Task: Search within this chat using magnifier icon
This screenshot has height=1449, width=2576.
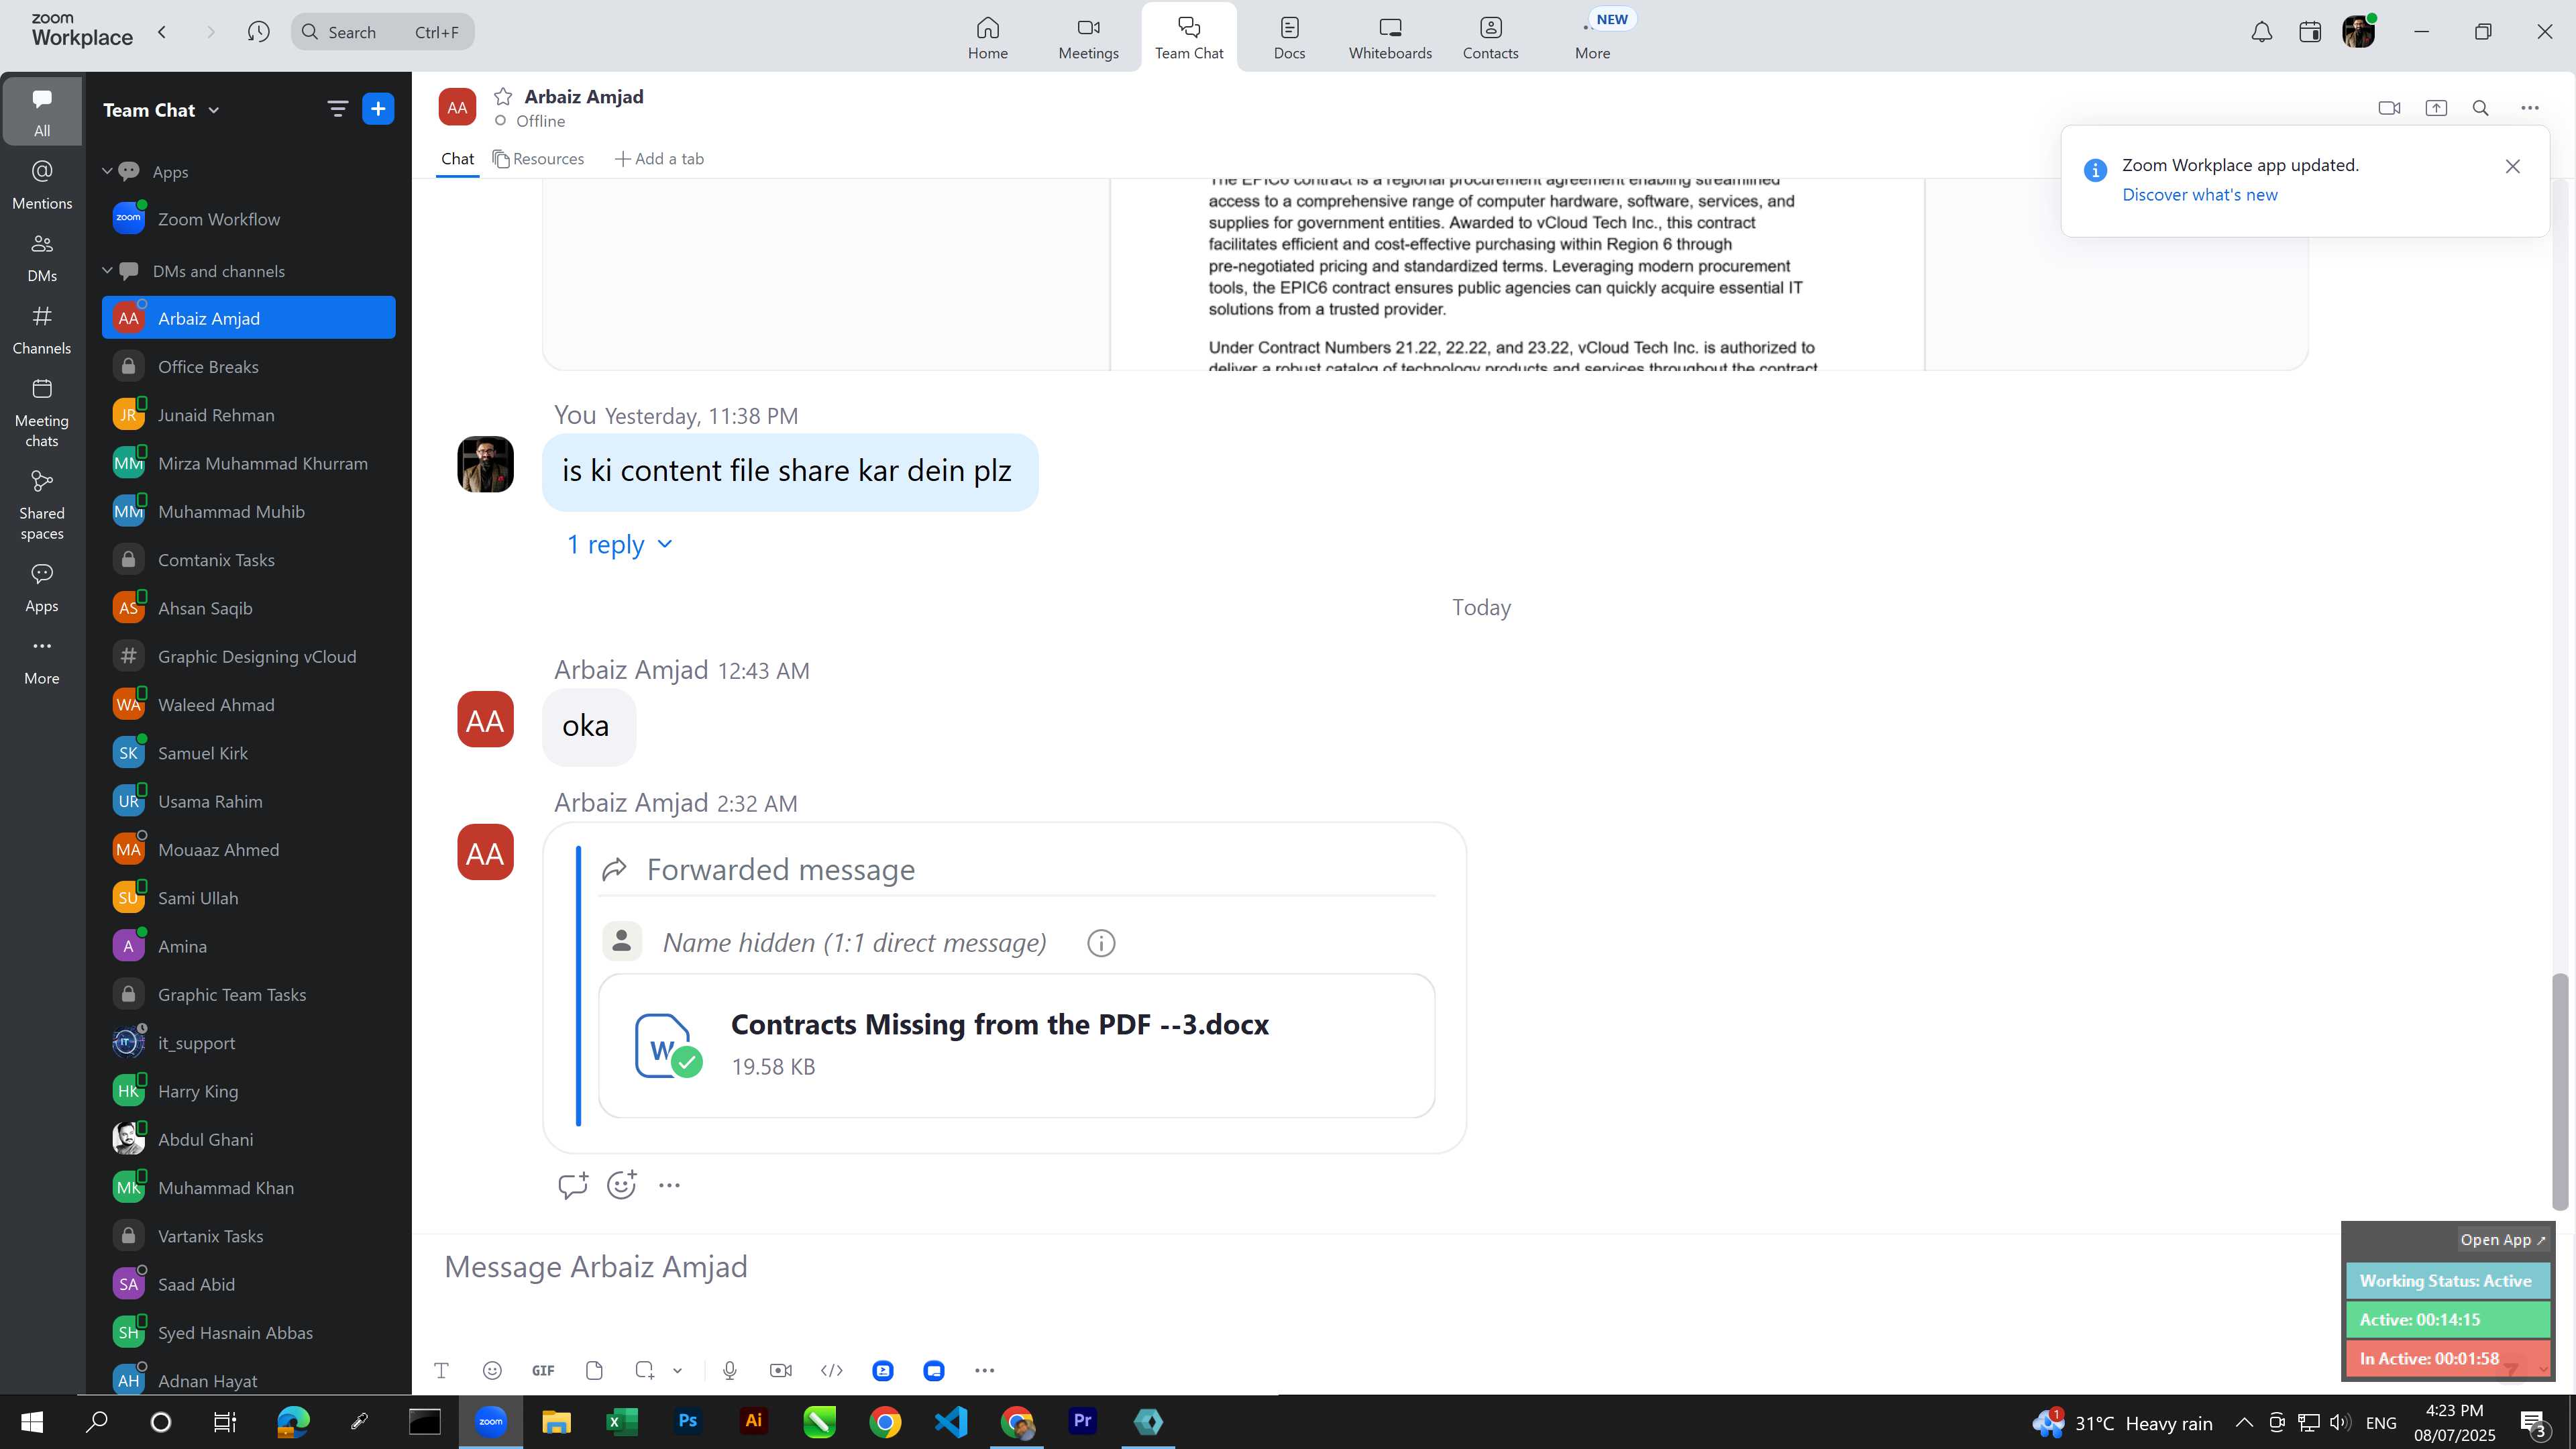Action: 2481,108
